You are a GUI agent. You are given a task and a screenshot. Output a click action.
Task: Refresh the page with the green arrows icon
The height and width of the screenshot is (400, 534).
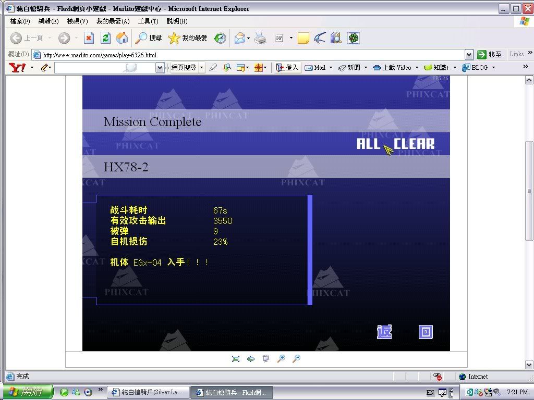[106, 38]
